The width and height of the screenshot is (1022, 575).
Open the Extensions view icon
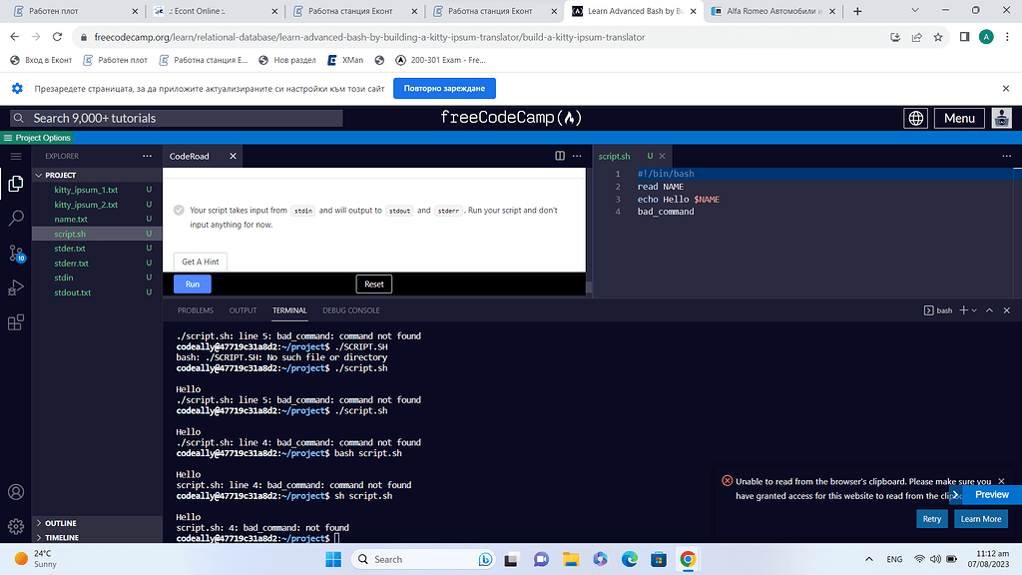[x=15, y=322]
